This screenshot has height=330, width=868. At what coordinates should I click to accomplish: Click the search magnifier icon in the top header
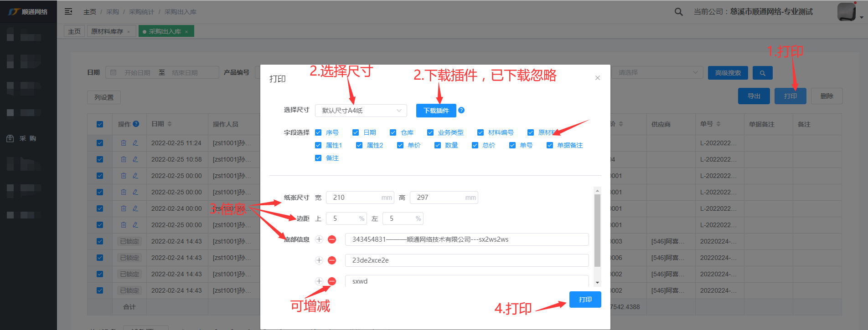click(x=678, y=12)
